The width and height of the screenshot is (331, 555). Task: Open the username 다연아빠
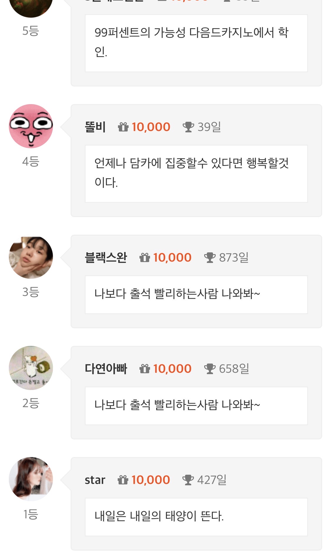106,369
